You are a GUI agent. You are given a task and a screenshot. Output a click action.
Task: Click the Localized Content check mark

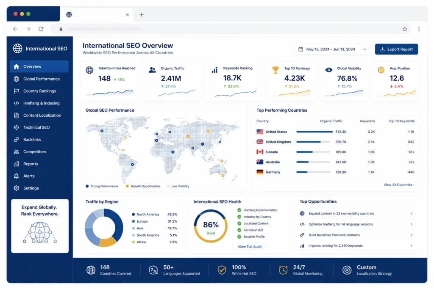(x=239, y=223)
